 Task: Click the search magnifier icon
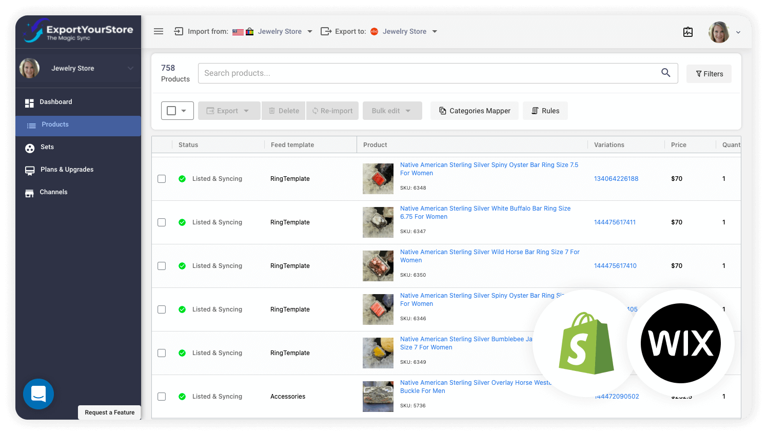pyautogui.click(x=665, y=73)
